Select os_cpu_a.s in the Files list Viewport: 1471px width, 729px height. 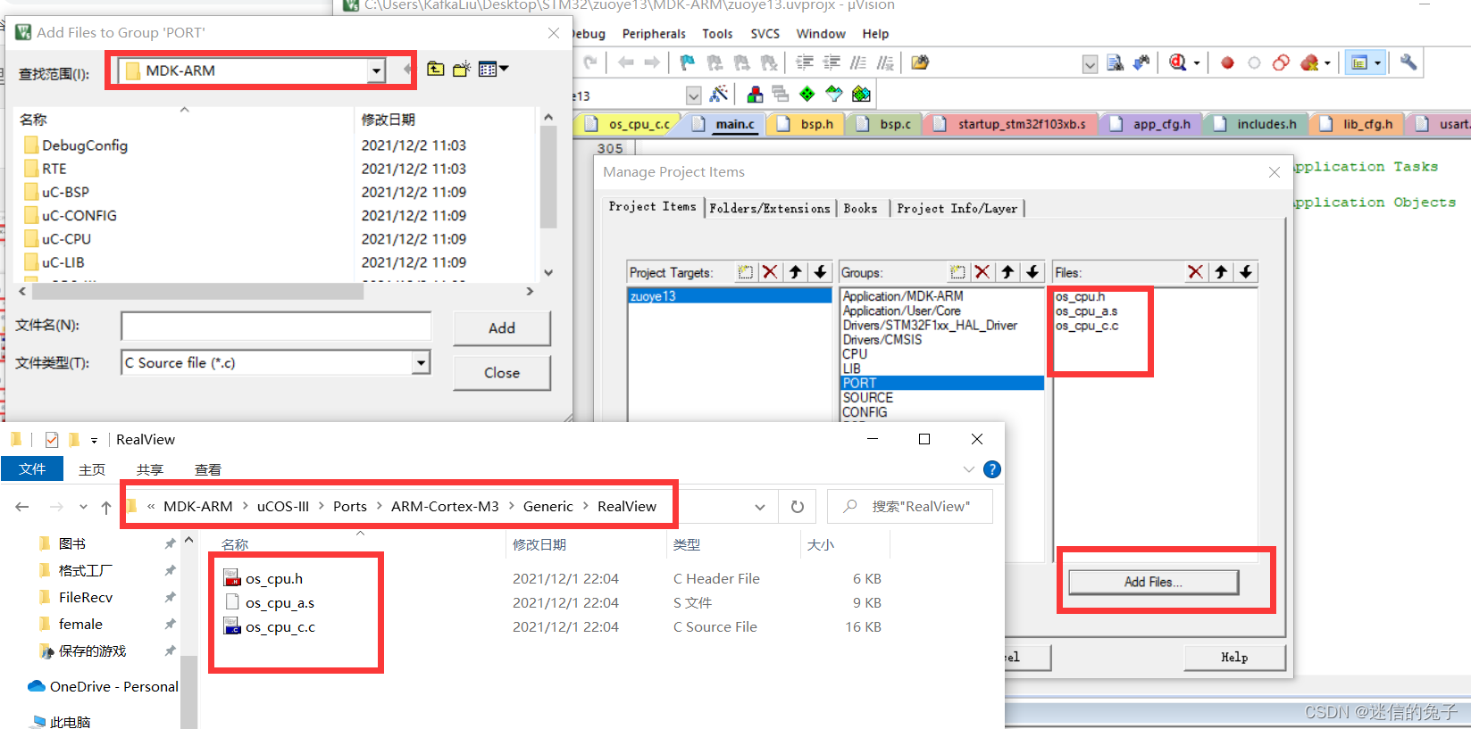1086,311
